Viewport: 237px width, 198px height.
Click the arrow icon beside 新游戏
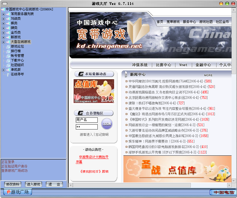tap(8, 37)
